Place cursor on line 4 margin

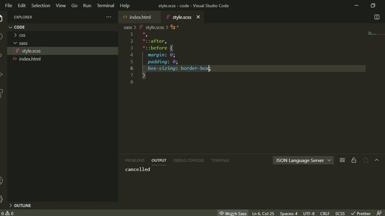156,55
